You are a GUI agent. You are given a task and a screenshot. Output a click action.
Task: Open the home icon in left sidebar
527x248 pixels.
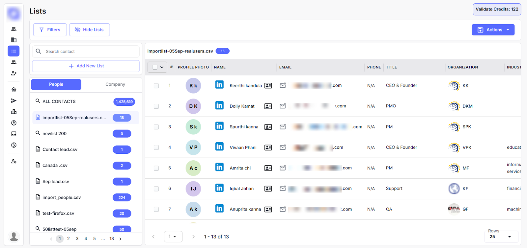14,89
